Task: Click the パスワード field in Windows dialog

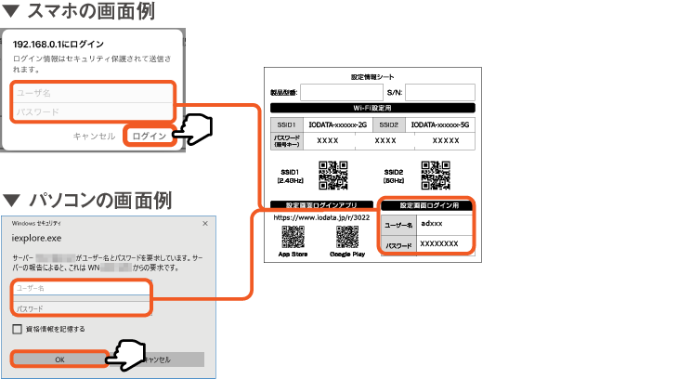Action: 80,307
